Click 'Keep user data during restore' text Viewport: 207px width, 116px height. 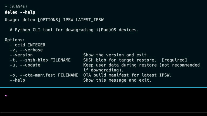click(x=120, y=65)
